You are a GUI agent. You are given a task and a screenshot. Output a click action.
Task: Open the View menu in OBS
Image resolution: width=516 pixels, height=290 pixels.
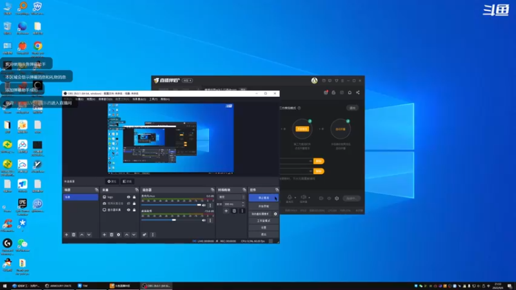pyautogui.click(x=91, y=99)
